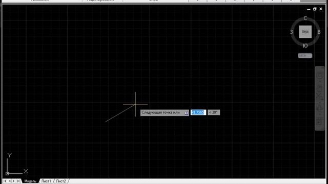Click the next layout tab arrow
328x184 pixels.
pyautogui.click(x=14, y=181)
